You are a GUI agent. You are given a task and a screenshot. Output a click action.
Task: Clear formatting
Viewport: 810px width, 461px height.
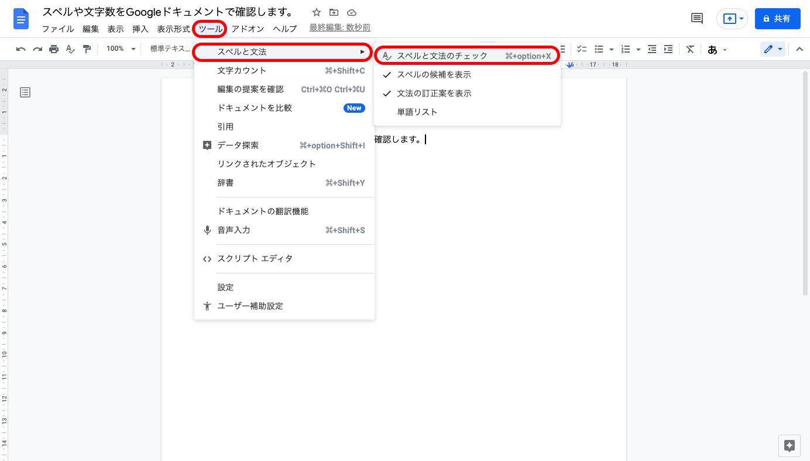(690, 49)
